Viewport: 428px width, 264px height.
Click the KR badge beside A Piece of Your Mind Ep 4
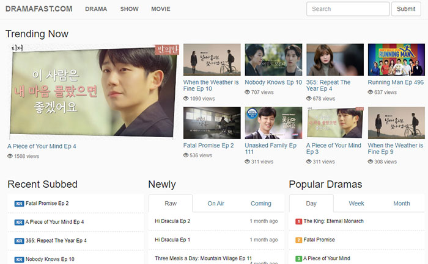click(19, 222)
